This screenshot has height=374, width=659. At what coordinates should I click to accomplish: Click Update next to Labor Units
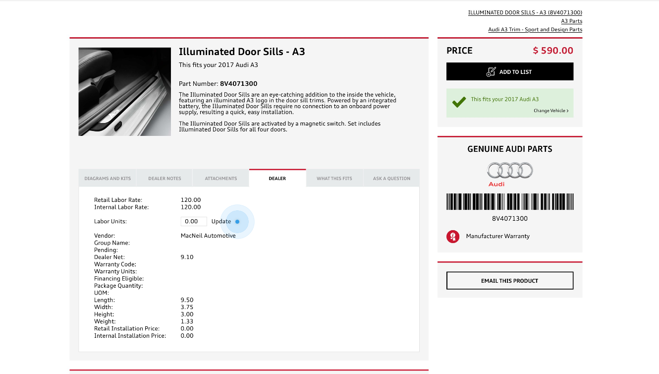[x=221, y=222]
